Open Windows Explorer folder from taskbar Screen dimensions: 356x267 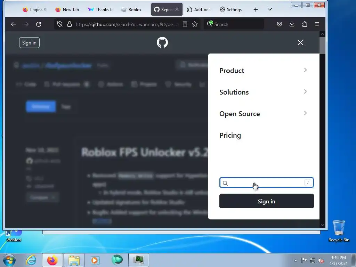74,260
